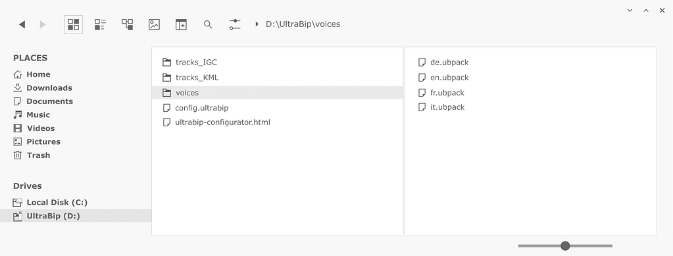Toggle the image preview panel
Image resolution: width=673 pixels, height=256 pixels.
(x=154, y=24)
